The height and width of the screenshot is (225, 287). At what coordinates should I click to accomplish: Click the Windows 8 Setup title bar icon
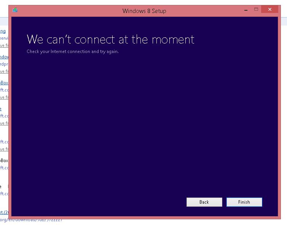tap(15, 10)
